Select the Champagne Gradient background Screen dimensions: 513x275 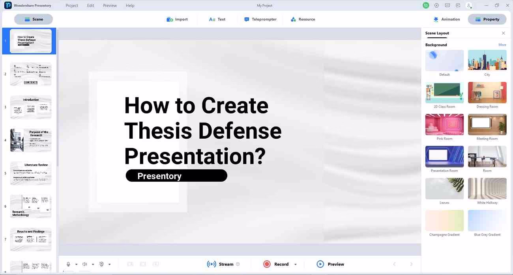click(x=444, y=220)
